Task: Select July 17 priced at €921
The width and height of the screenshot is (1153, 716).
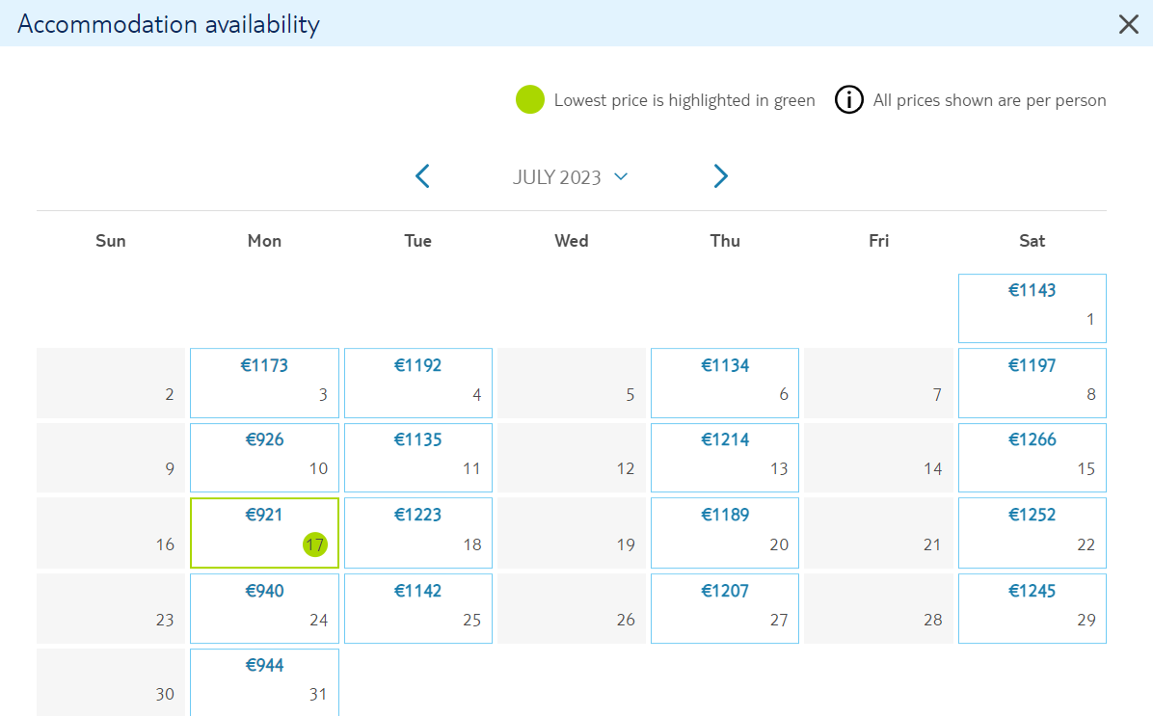Action: pyautogui.click(x=265, y=533)
